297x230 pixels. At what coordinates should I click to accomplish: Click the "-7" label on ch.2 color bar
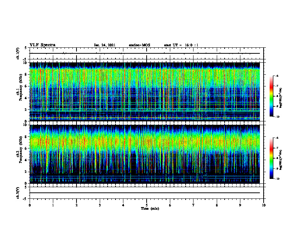tap(276, 148)
